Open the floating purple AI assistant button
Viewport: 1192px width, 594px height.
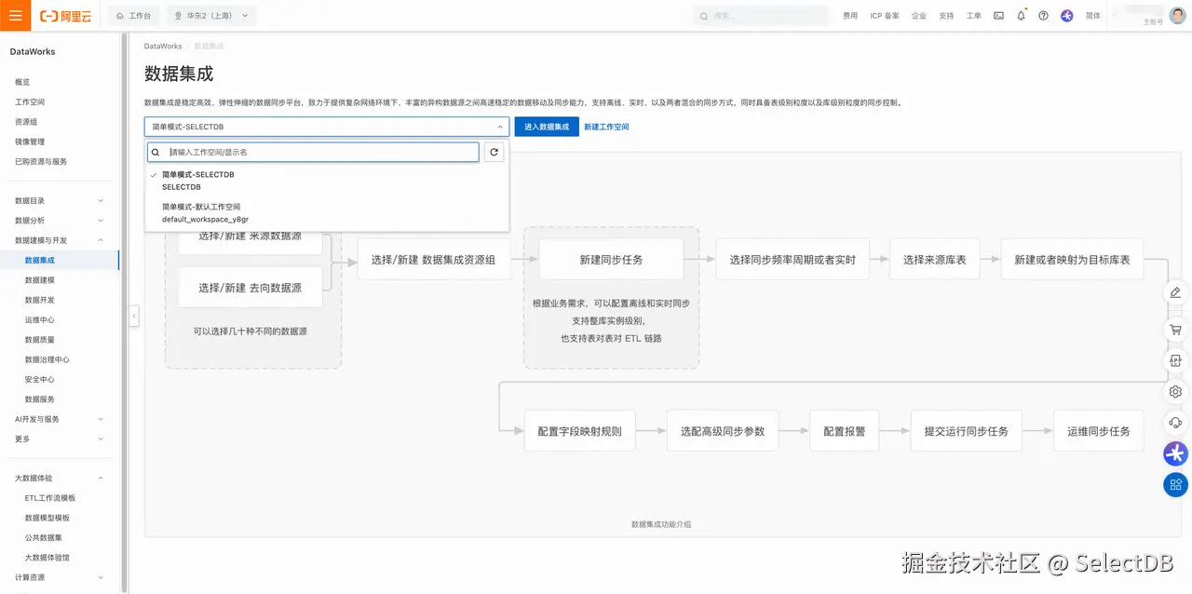click(x=1175, y=453)
